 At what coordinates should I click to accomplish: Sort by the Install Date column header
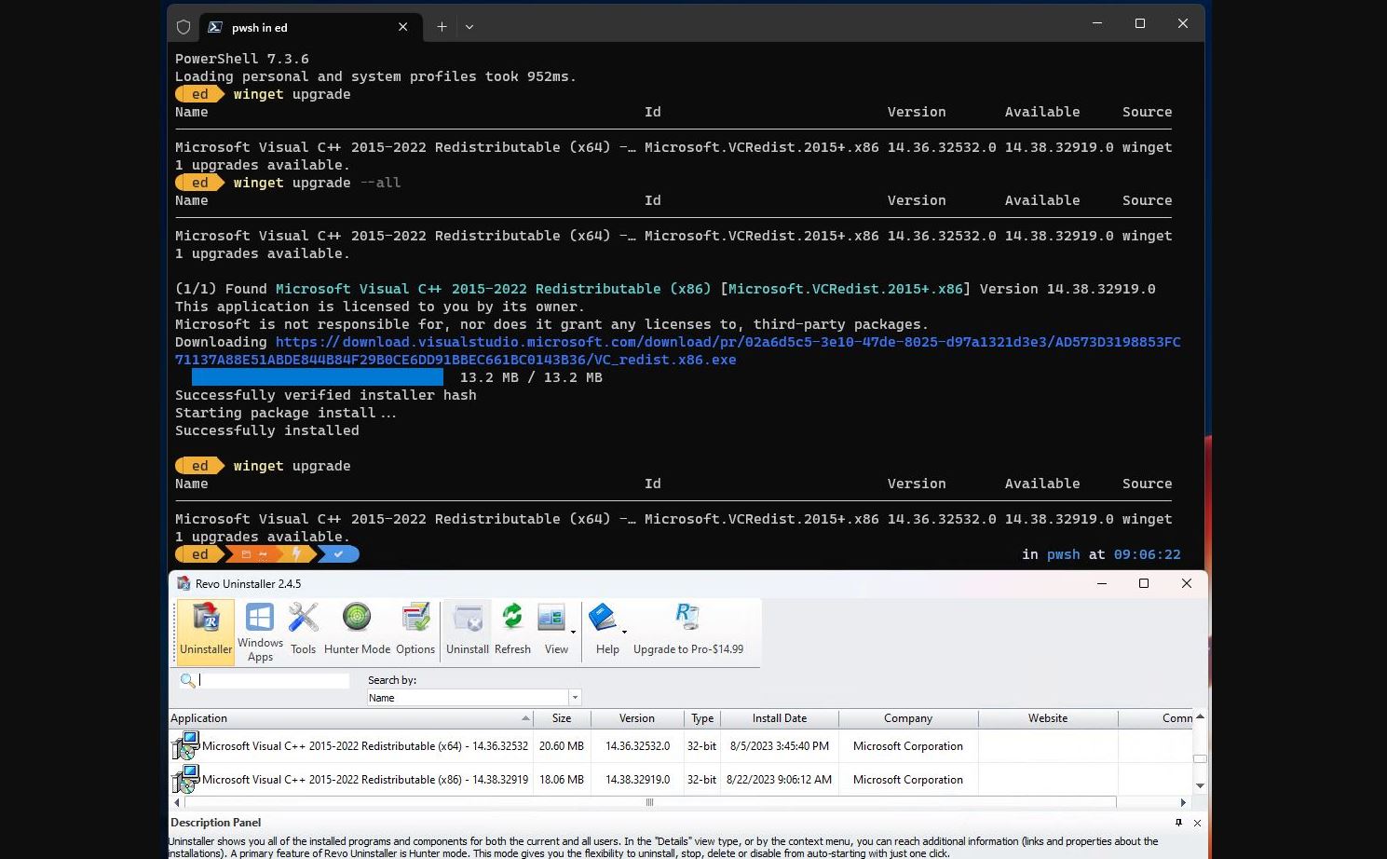(x=780, y=718)
